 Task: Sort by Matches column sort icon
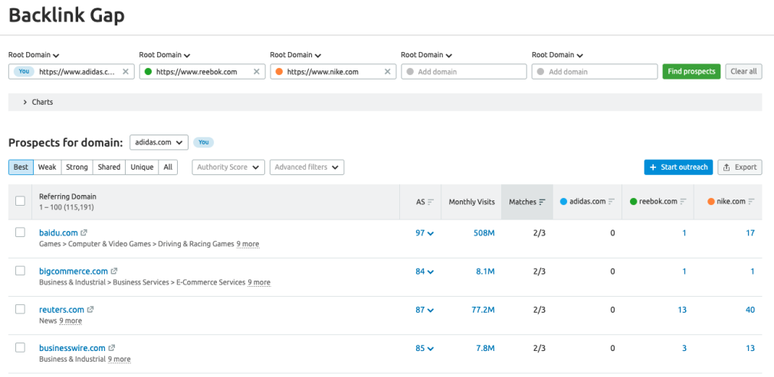tap(543, 202)
